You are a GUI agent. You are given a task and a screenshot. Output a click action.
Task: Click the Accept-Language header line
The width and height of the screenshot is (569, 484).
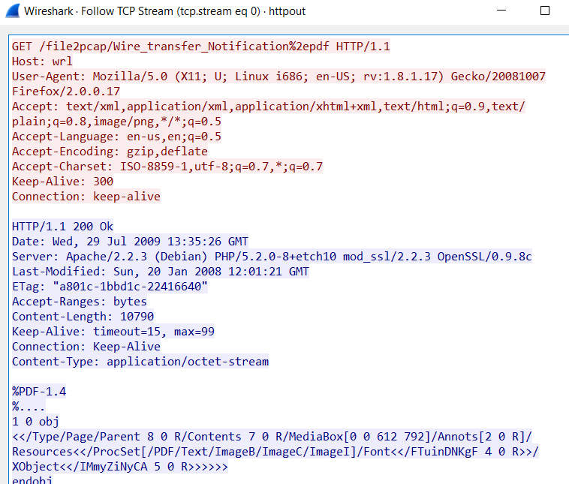pos(116,137)
